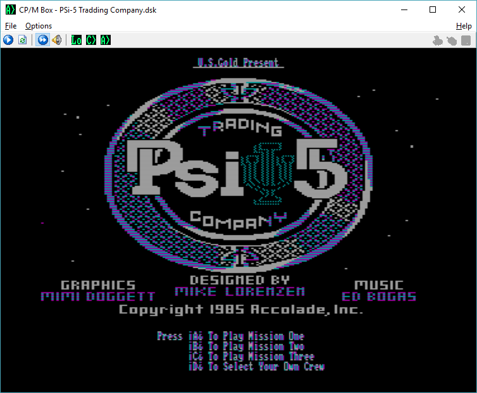Close the CP/M Box window
Image resolution: width=477 pixels, height=393 pixels.
(461, 9)
